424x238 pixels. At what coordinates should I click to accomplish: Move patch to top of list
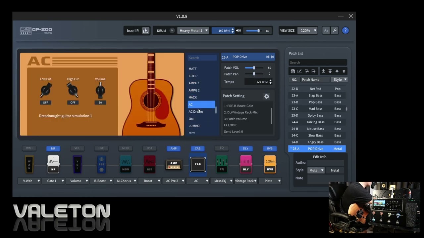[x=330, y=71]
